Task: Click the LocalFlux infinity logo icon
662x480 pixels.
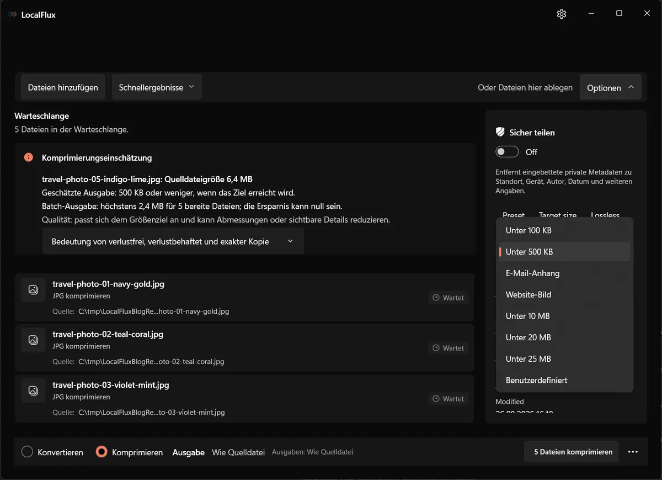Action: 12,15
